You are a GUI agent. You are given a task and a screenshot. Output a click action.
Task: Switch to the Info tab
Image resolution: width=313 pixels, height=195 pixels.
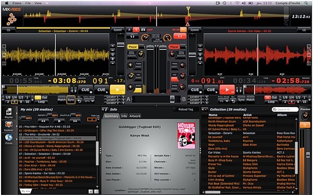tap(124, 116)
